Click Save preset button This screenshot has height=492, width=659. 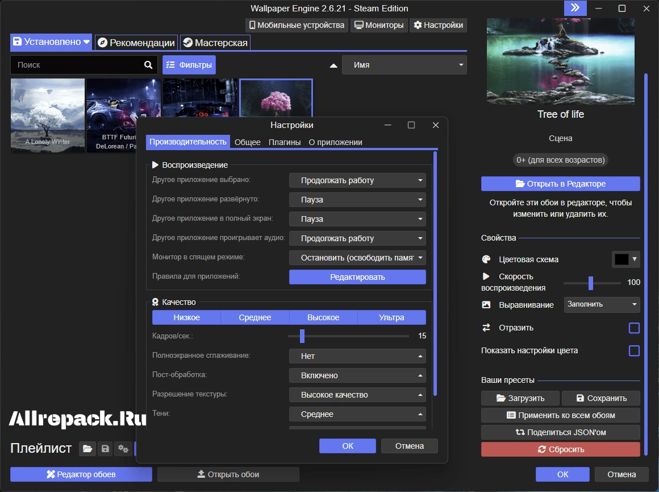(x=601, y=398)
